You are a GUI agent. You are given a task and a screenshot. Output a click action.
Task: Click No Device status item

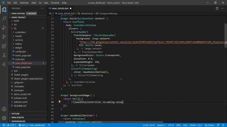point(209,125)
